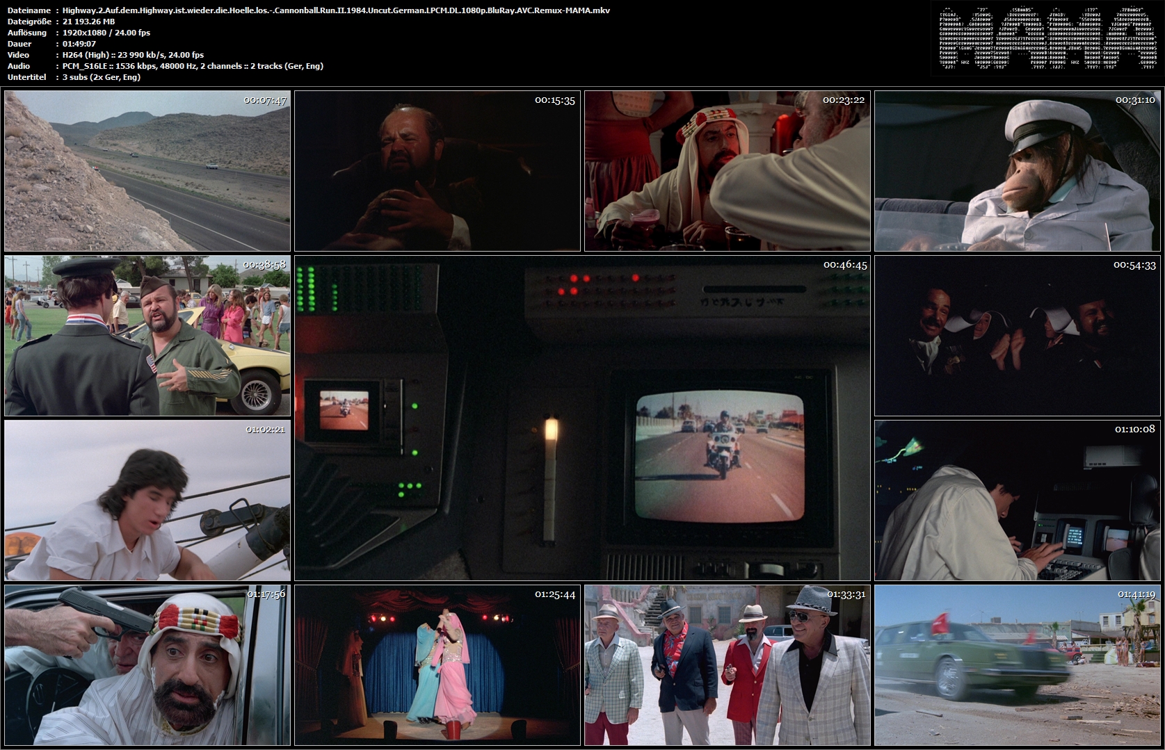This screenshot has height=750, width=1165.
Task: Open the military uniforms thumbnail at 00:38:58
Action: pos(147,336)
